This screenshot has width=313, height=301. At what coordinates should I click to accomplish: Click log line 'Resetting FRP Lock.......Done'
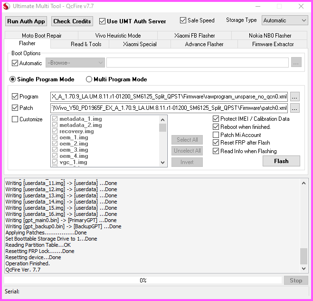coord(40,251)
